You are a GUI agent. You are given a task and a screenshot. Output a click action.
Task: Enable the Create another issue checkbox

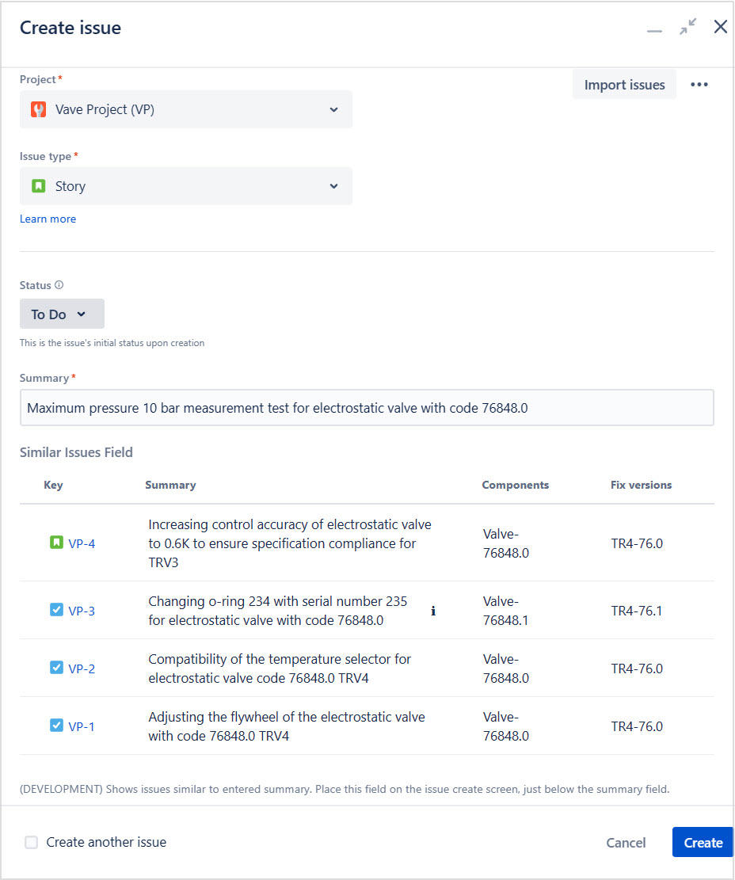pyautogui.click(x=31, y=842)
